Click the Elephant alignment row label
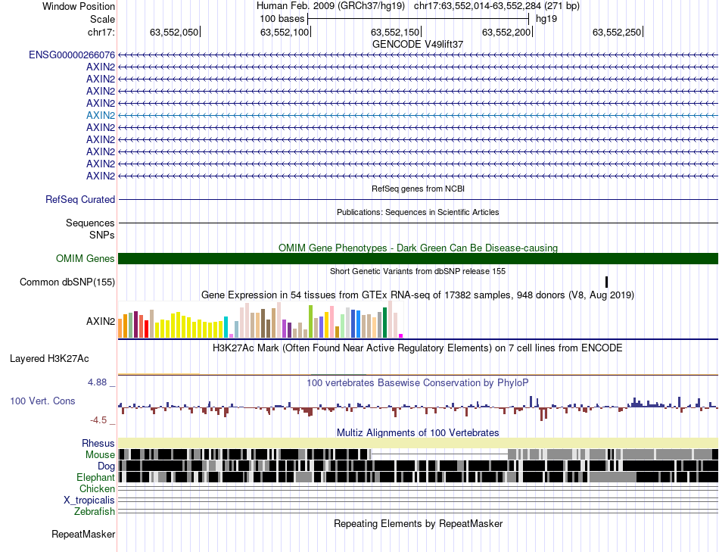 tap(95, 478)
